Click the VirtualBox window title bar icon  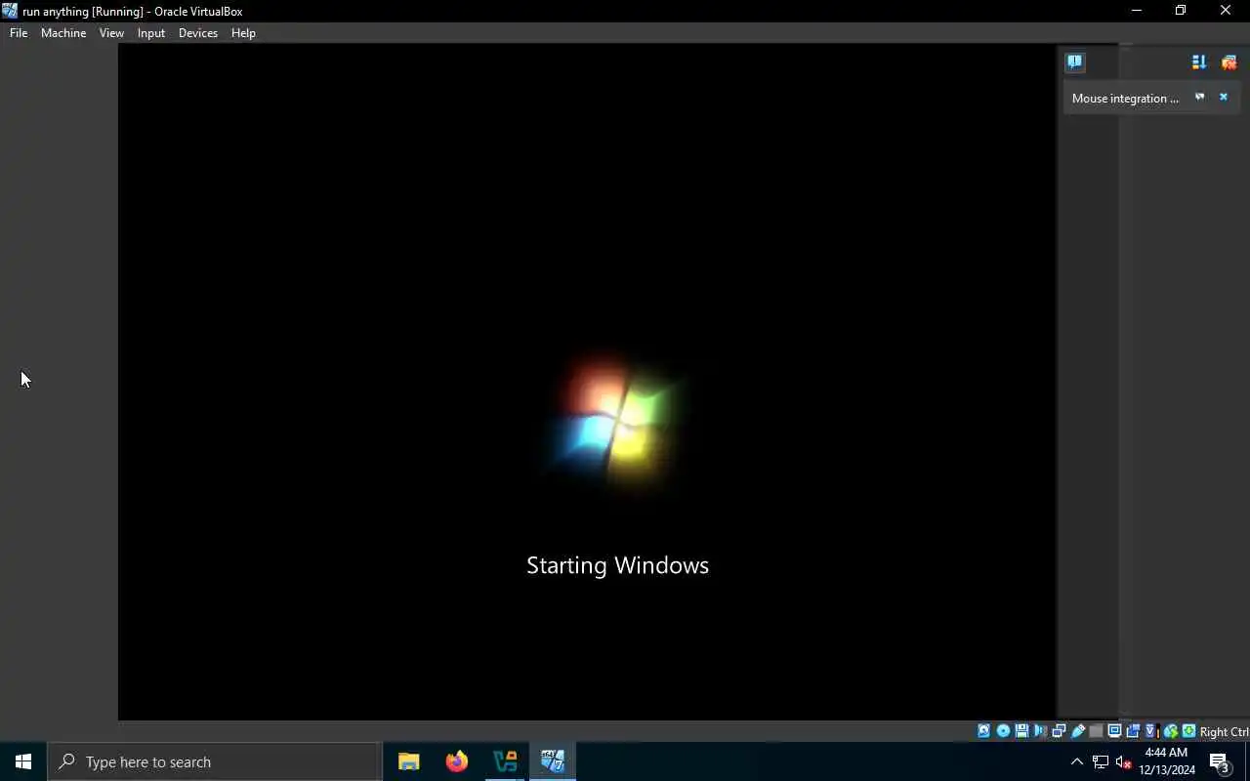[10, 11]
